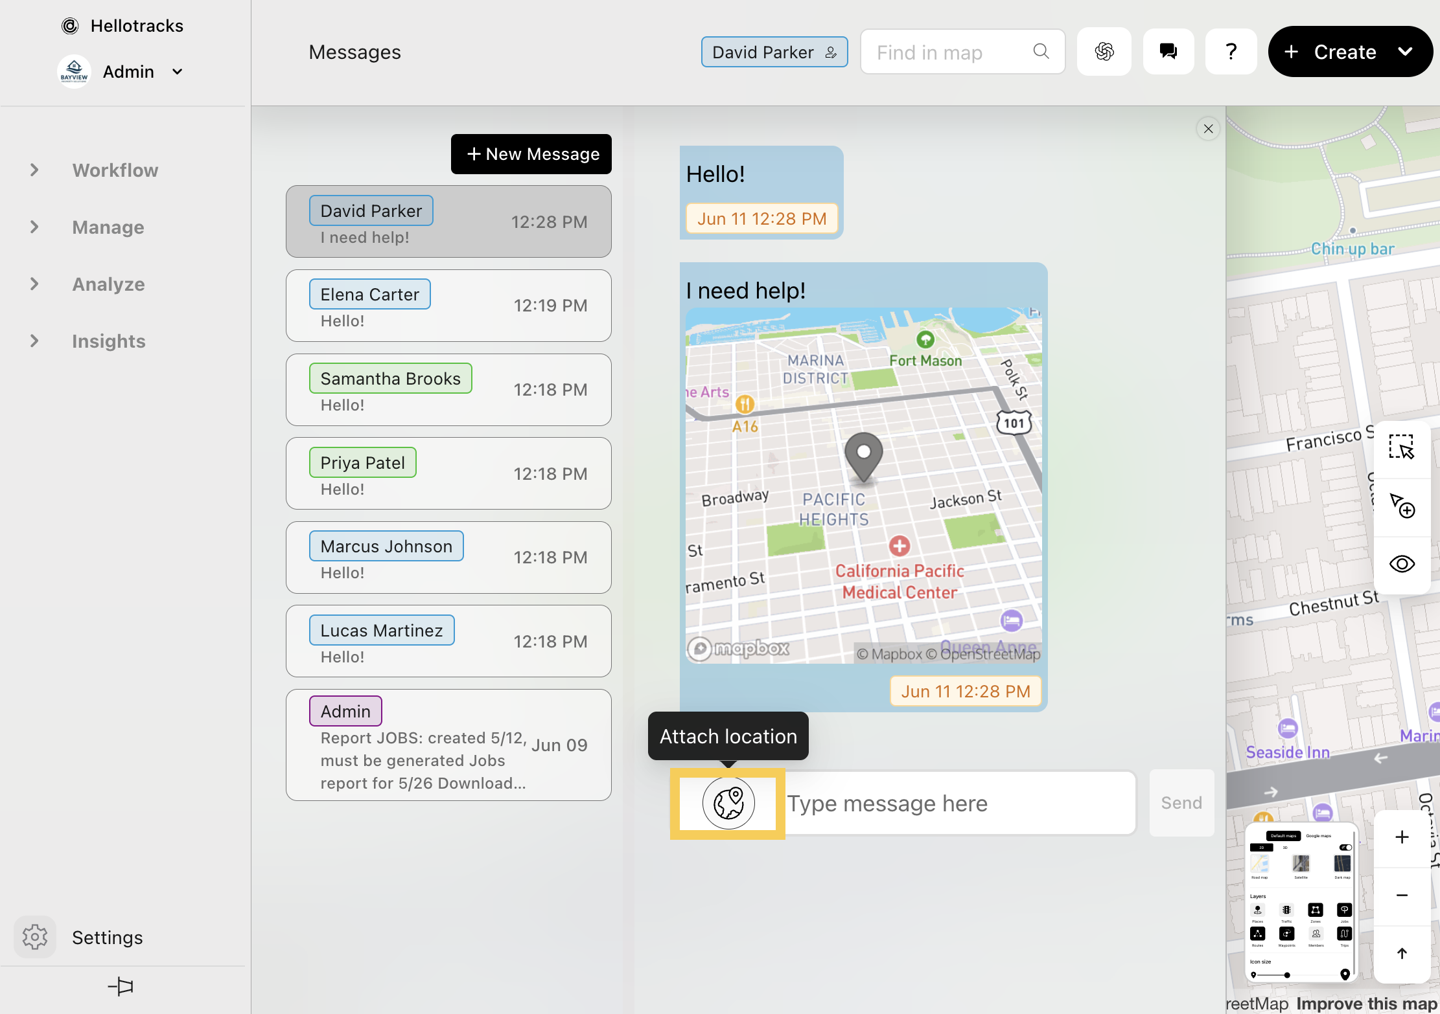Select the add-point cursor map tool
Screen dimensions: 1440x1014
(1401, 506)
